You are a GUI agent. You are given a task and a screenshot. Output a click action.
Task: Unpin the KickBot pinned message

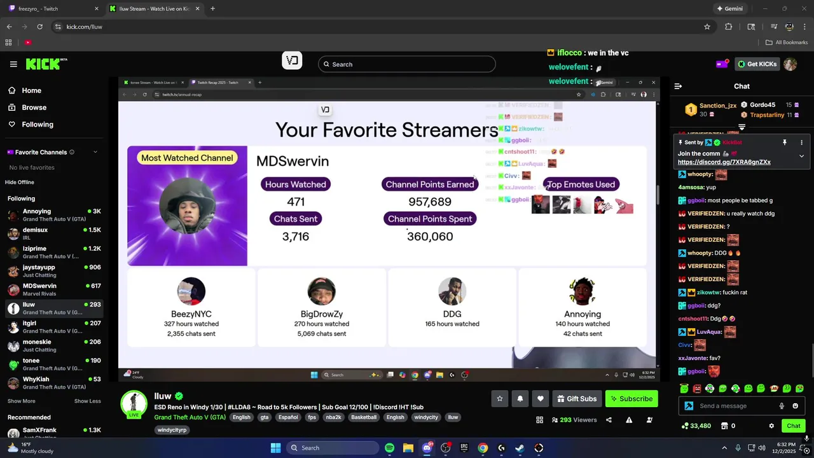[784, 142]
